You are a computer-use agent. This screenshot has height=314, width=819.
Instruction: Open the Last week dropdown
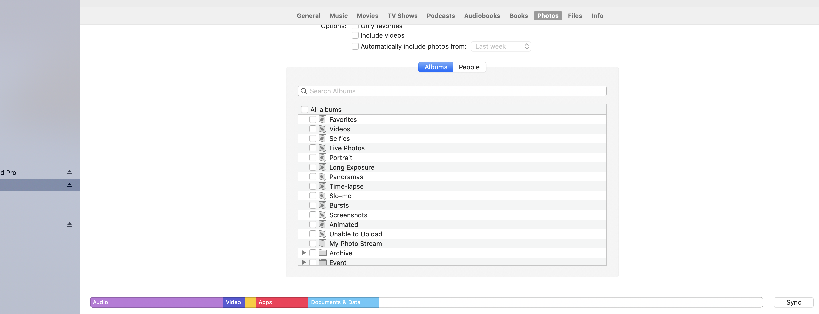(x=500, y=46)
